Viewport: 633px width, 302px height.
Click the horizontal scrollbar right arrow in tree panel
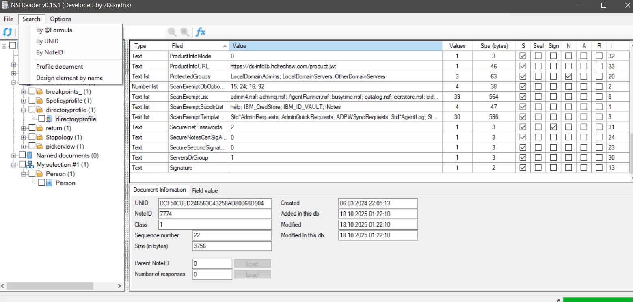tap(120, 286)
